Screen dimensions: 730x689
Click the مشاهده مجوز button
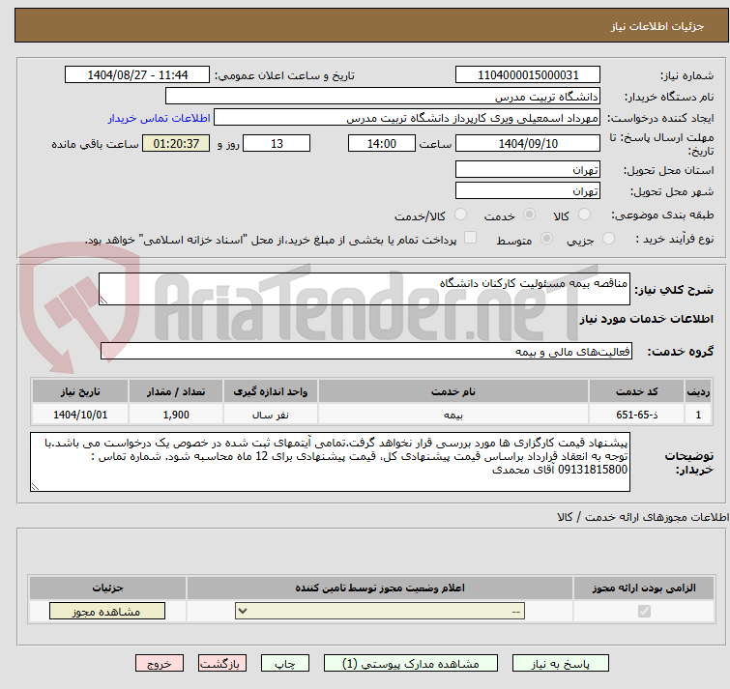(x=107, y=612)
